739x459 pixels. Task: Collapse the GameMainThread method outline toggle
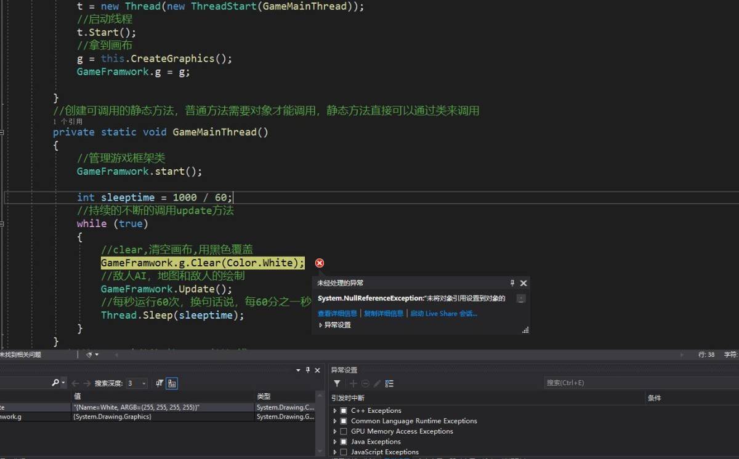coord(2,132)
